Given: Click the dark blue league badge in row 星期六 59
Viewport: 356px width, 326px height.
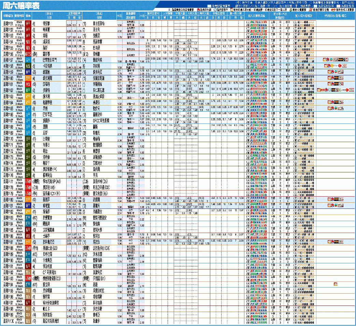Looking at the screenshot, I should coord(28,72).
